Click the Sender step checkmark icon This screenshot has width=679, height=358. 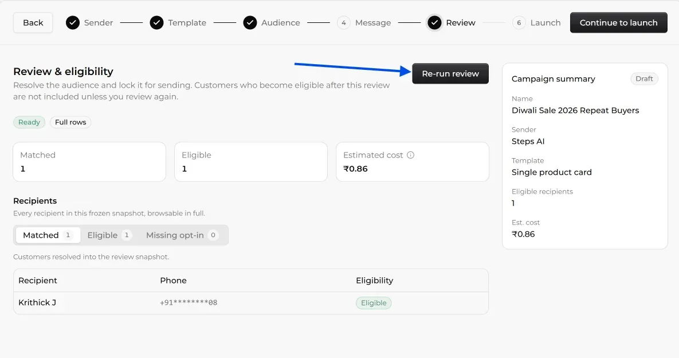tap(73, 22)
